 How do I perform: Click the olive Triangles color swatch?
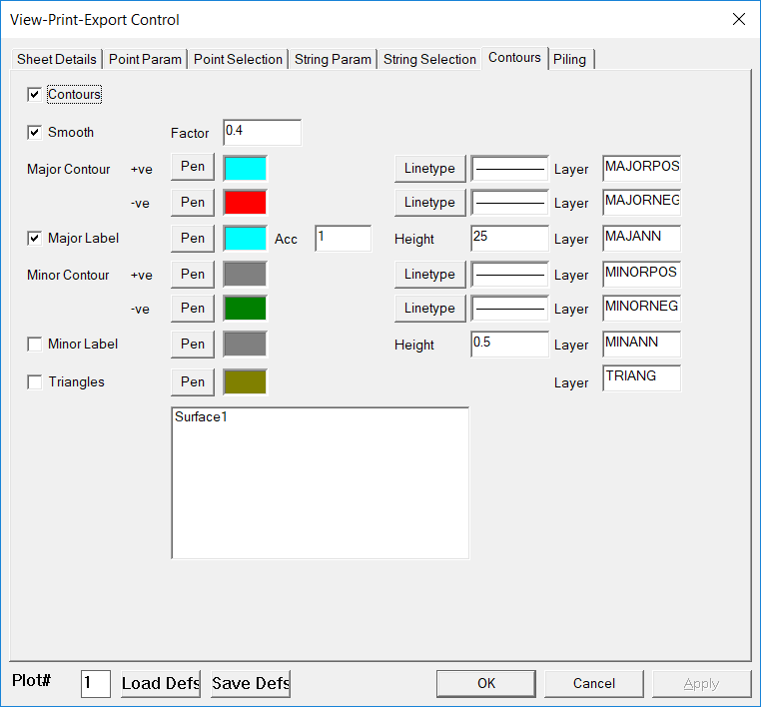click(245, 382)
